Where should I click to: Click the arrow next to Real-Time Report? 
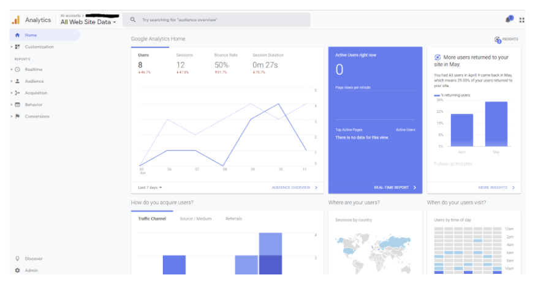click(x=414, y=187)
